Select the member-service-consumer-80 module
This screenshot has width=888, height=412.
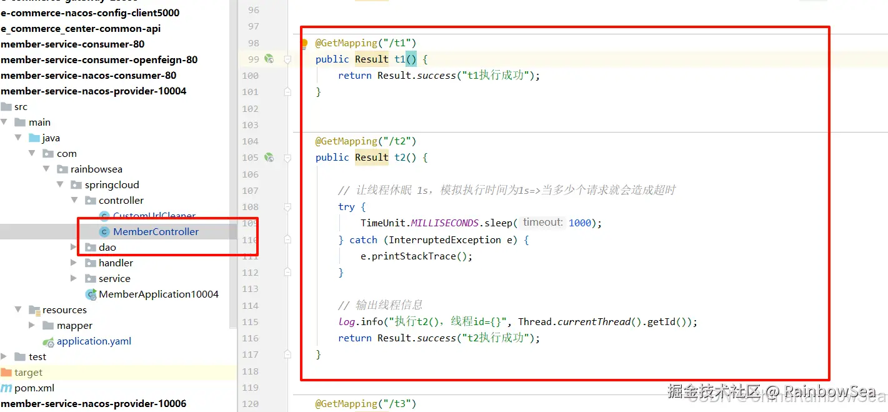[x=72, y=44]
